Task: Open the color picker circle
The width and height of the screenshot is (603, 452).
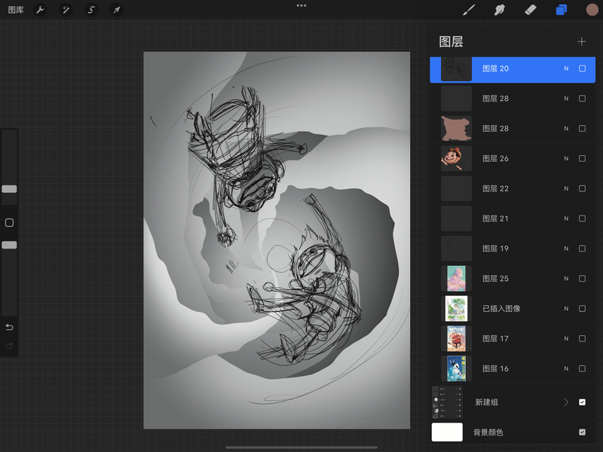Action: coord(592,10)
